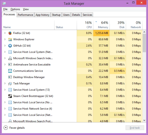Switch to the Performance tab

pos(25,15)
